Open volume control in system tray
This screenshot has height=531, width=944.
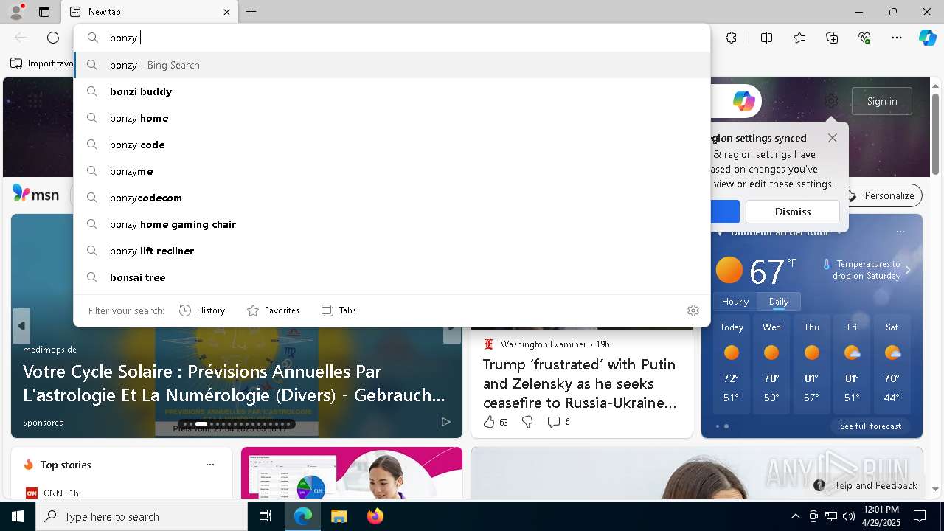848,516
